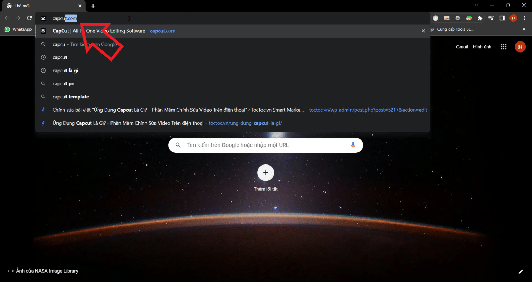
Task: Open the "Chỉnh sửa bài viết" toctoc.vn wp-admin suggestion
Action: point(232,110)
